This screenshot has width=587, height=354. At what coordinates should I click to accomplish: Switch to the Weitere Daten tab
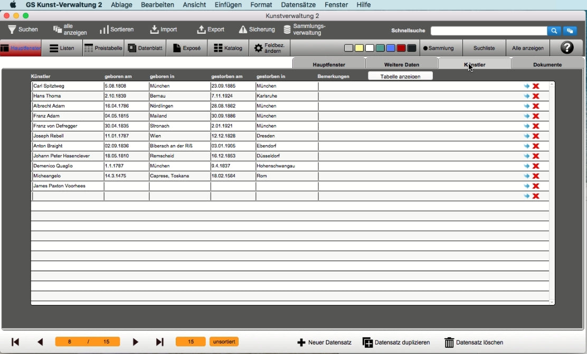click(402, 64)
